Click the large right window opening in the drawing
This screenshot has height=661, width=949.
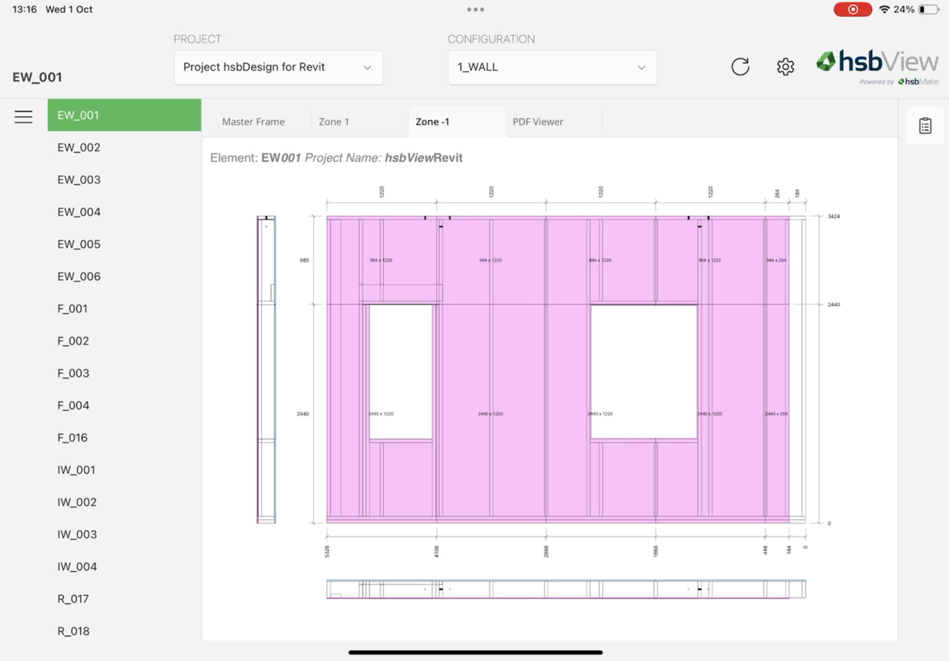pos(644,371)
